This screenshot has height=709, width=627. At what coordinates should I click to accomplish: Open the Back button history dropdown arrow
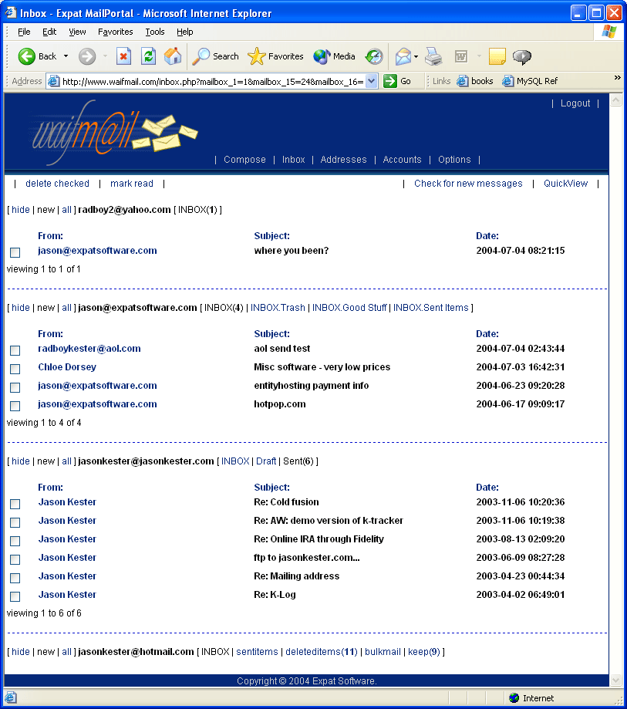tap(66, 56)
